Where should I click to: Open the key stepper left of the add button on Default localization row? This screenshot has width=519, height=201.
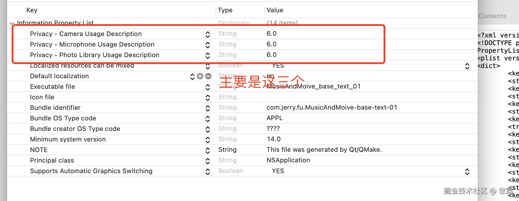[192, 76]
